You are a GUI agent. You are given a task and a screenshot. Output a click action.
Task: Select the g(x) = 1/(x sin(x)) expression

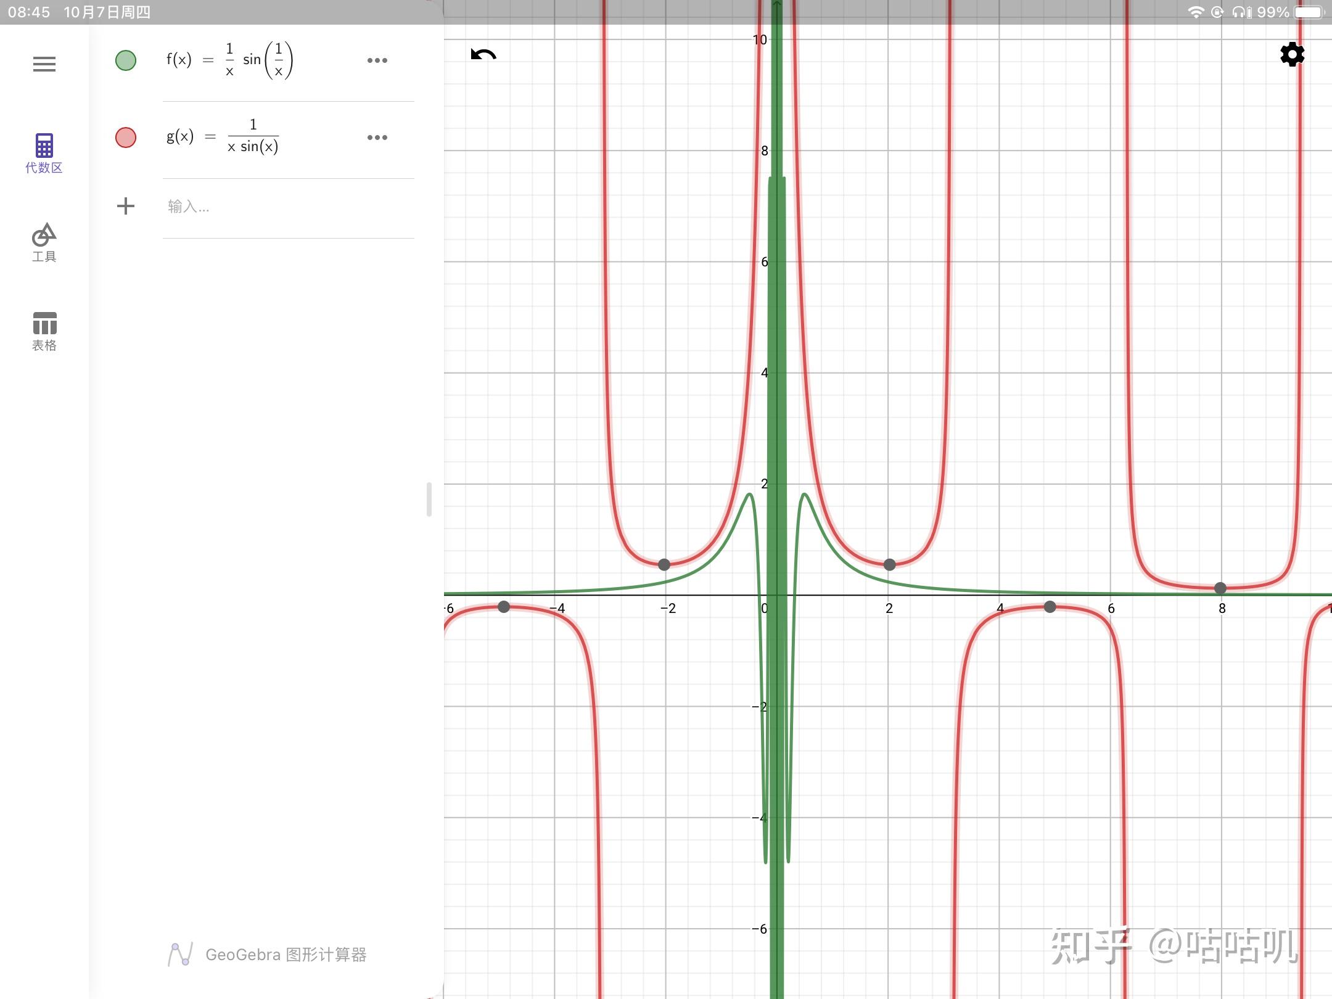tap(223, 137)
